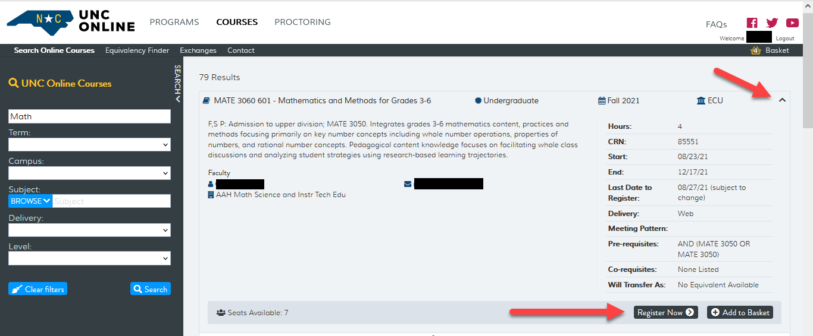
Task: Open the Subject Browse dropdown
Action: (x=30, y=201)
